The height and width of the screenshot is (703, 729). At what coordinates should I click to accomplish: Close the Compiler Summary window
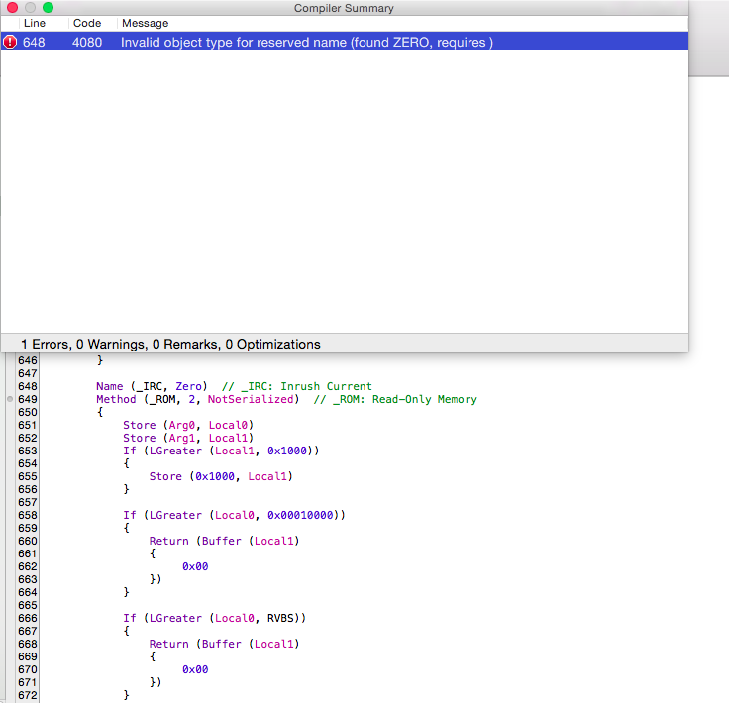(13, 8)
